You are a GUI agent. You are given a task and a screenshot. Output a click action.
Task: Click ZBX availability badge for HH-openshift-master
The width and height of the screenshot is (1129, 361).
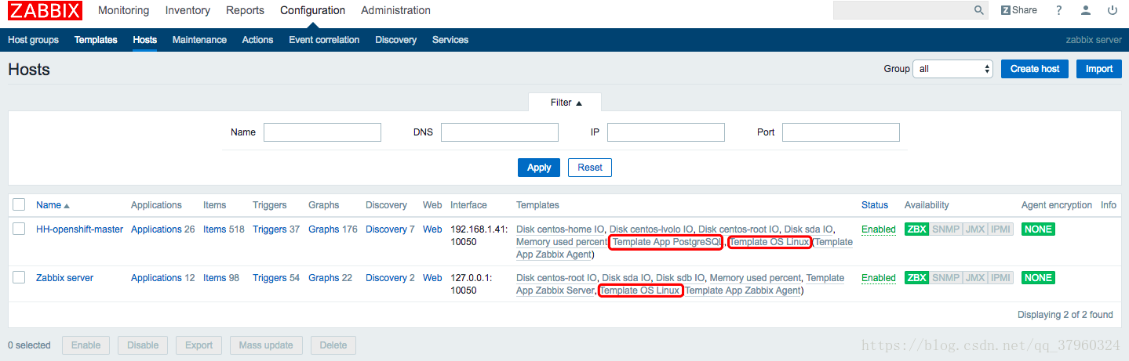(916, 229)
